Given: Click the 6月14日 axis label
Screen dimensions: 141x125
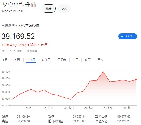Looking at the screenshot, I should pyautogui.click(x=69, y=108).
